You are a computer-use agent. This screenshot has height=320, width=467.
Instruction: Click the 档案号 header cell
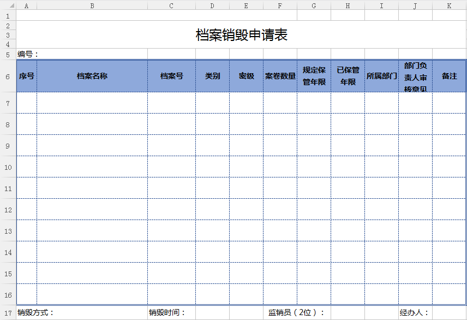[171, 76]
